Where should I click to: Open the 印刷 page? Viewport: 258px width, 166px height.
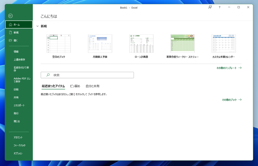coord(19,89)
